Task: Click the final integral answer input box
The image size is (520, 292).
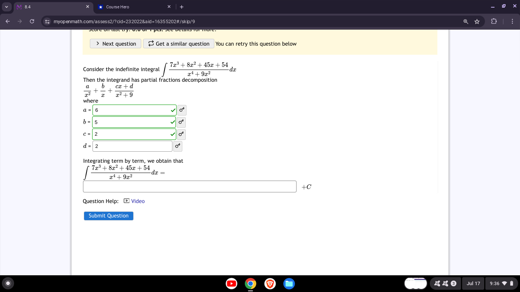Action: point(190,186)
